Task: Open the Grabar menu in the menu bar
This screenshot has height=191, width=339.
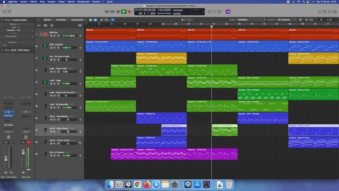Action: [61, 2]
